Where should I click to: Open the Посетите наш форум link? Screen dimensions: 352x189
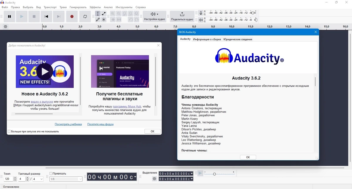click(100, 124)
